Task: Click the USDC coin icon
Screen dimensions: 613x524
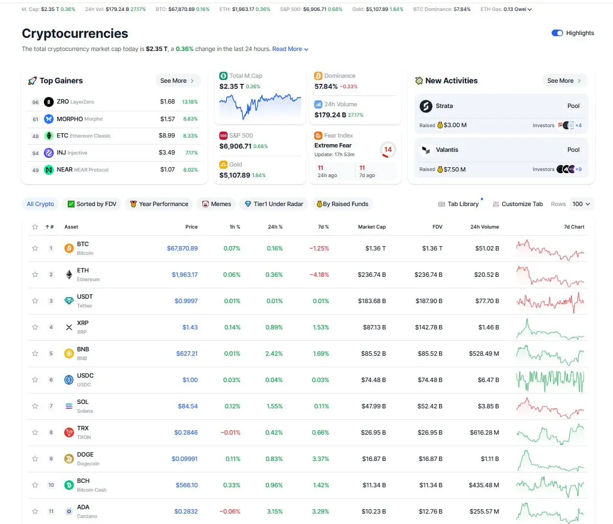Action: [69, 380]
